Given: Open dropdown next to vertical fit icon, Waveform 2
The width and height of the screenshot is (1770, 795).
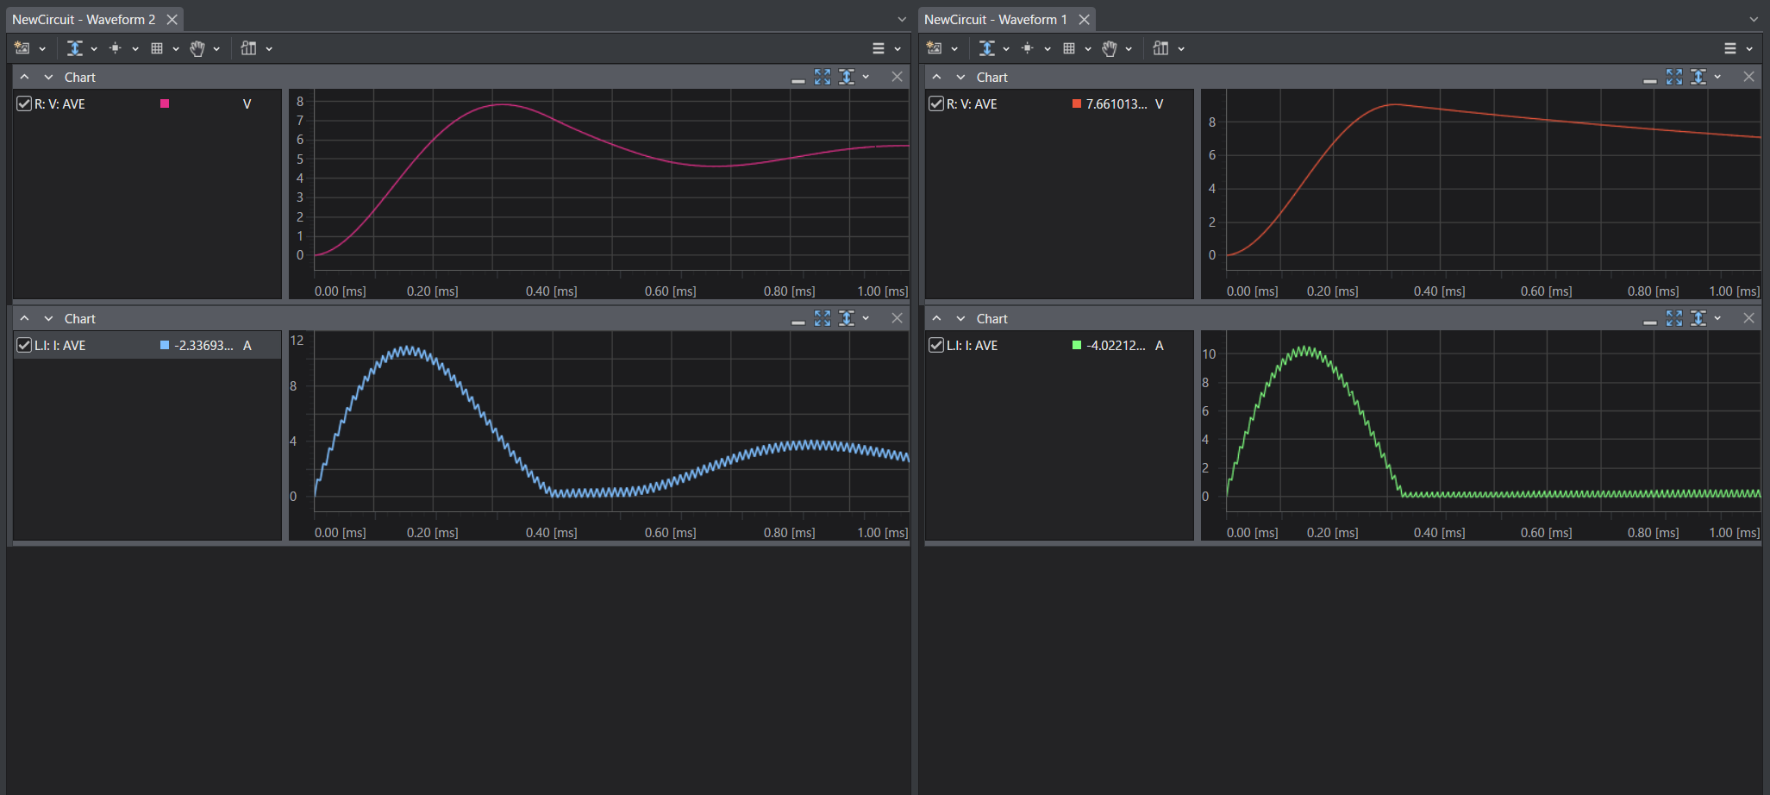Looking at the screenshot, I should [x=94, y=49].
